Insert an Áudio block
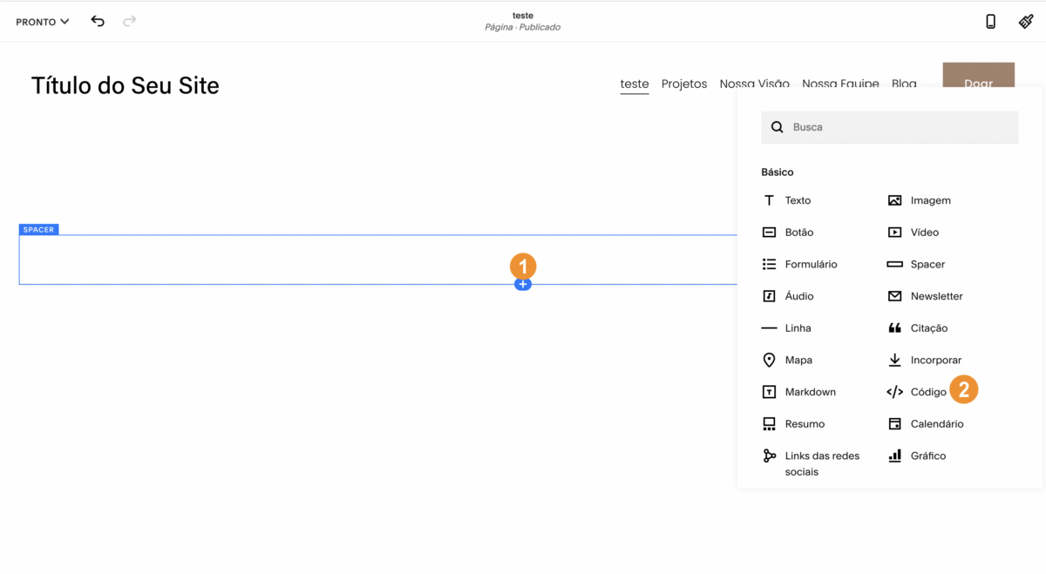The height and width of the screenshot is (574, 1046). [x=798, y=296]
